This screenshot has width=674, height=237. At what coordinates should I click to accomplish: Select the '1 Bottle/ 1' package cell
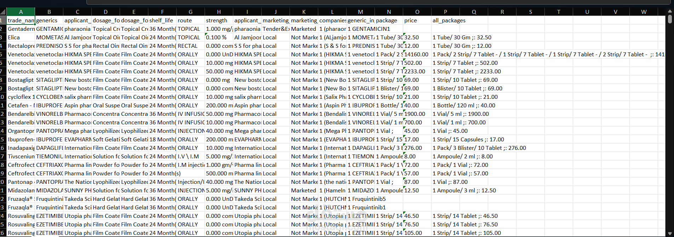389,105
